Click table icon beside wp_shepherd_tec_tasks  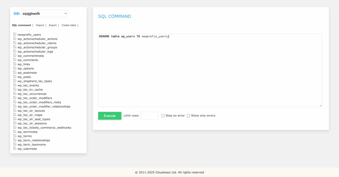coord(15,81)
